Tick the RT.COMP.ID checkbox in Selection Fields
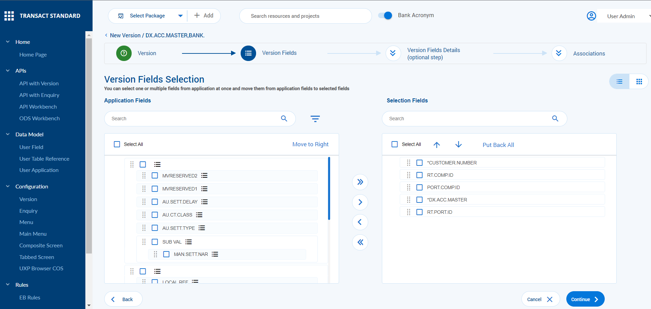The height and width of the screenshot is (309, 651). (419, 175)
